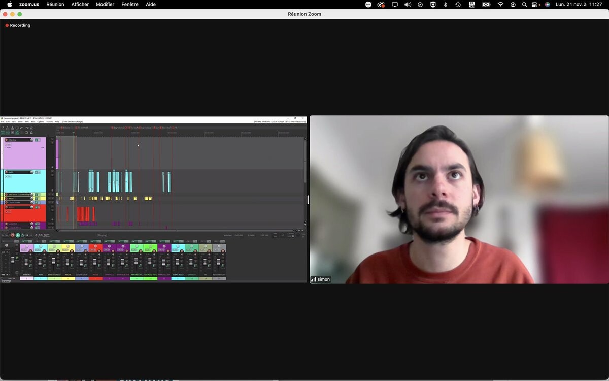Open the volume control in macOS menu bar
609x381 pixels.
(x=408, y=5)
